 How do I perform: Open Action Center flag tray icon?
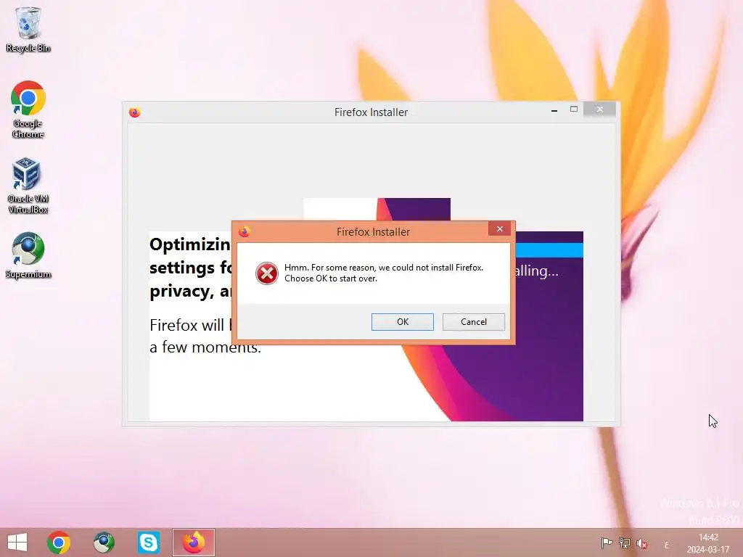(x=607, y=543)
